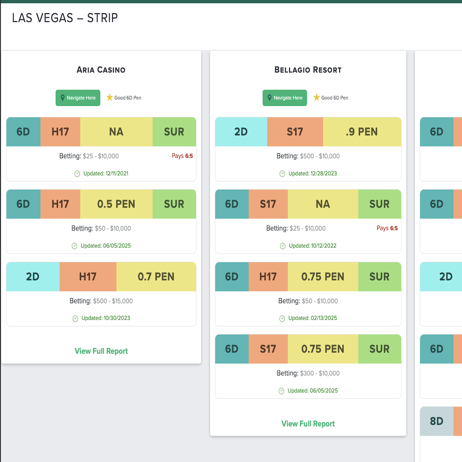Open Bellagio Resort View Full Report link

[308, 424]
